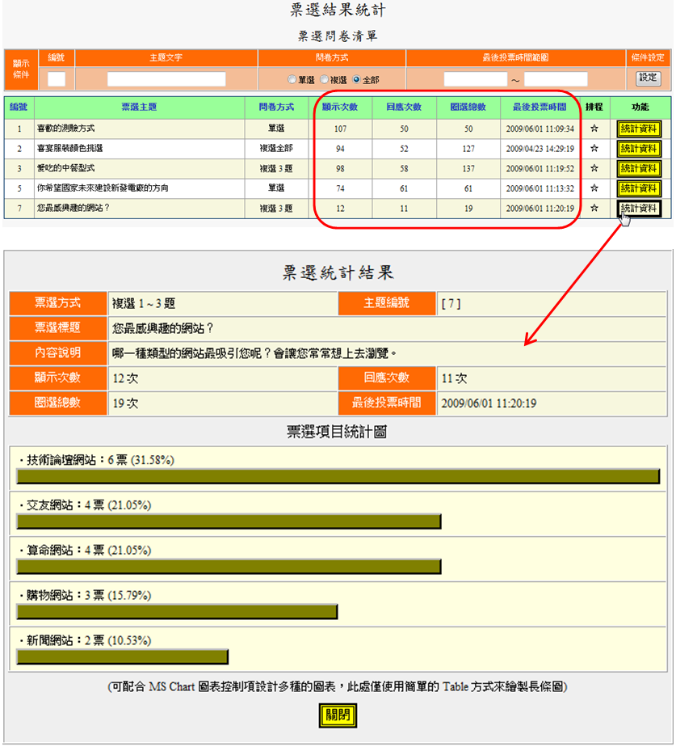
Task: Click the timestamp 2009/06/01 11:09:34
Action: point(540,129)
